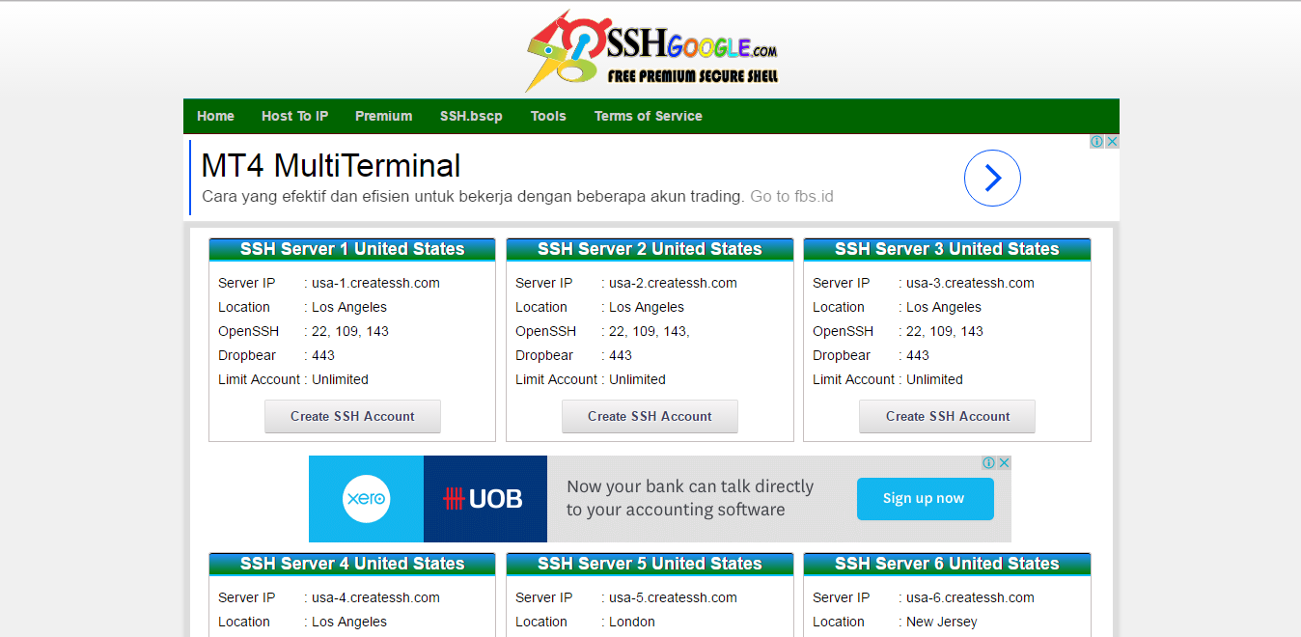Close the MT4 MultiTerminal ad
The height and width of the screenshot is (637, 1301).
click(1112, 141)
